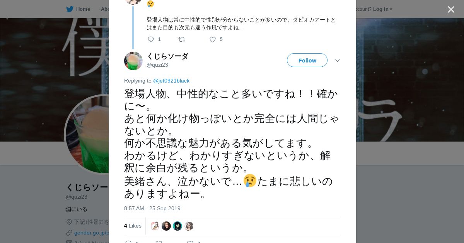Click retweet icon on the upper tweet

click(x=181, y=39)
